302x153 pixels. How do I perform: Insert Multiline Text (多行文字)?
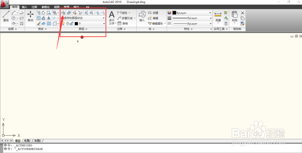pyautogui.click(x=112, y=18)
